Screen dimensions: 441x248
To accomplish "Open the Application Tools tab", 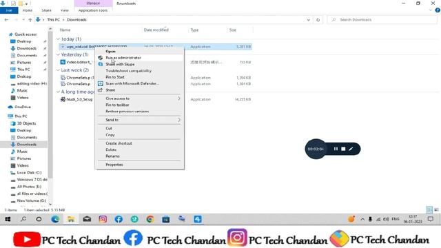I will pyautogui.click(x=93, y=10).
